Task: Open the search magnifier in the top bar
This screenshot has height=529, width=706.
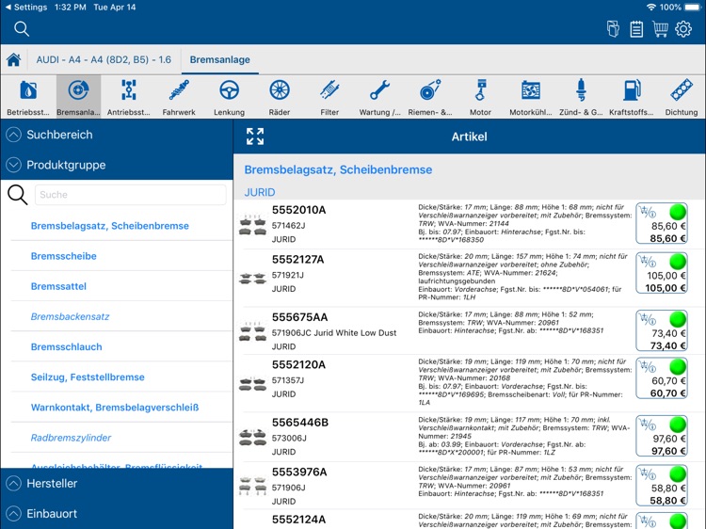Action: (x=21, y=29)
